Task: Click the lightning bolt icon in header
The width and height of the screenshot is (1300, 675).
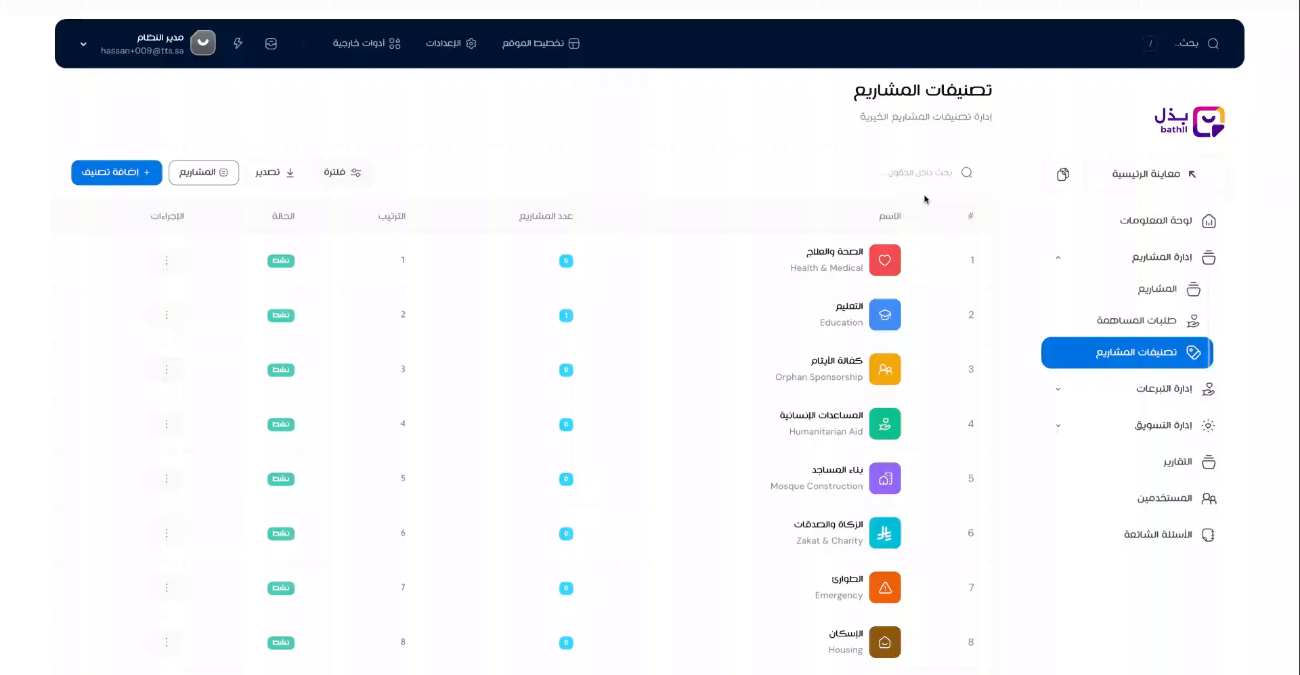Action: click(238, 43)
